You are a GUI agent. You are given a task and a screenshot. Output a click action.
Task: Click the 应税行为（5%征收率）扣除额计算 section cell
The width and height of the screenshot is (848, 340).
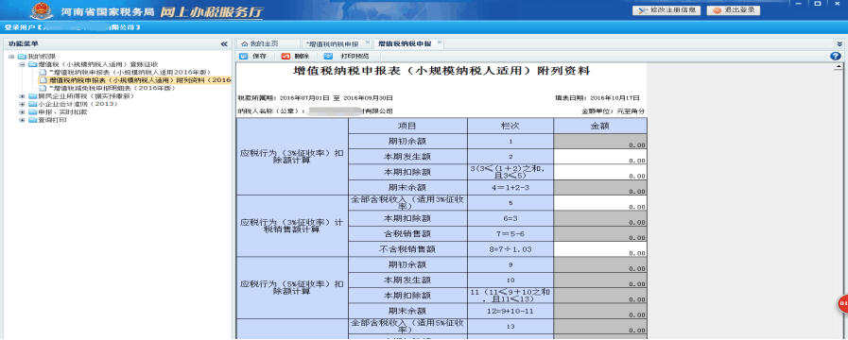pyautogui.click(x=292, y=287)
